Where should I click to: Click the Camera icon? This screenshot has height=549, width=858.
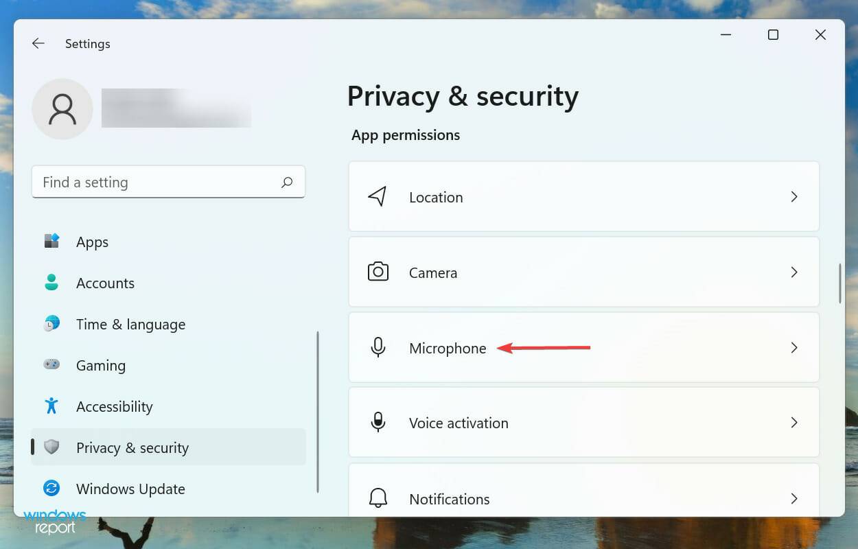pyautogui.click(x=378, y=272)
